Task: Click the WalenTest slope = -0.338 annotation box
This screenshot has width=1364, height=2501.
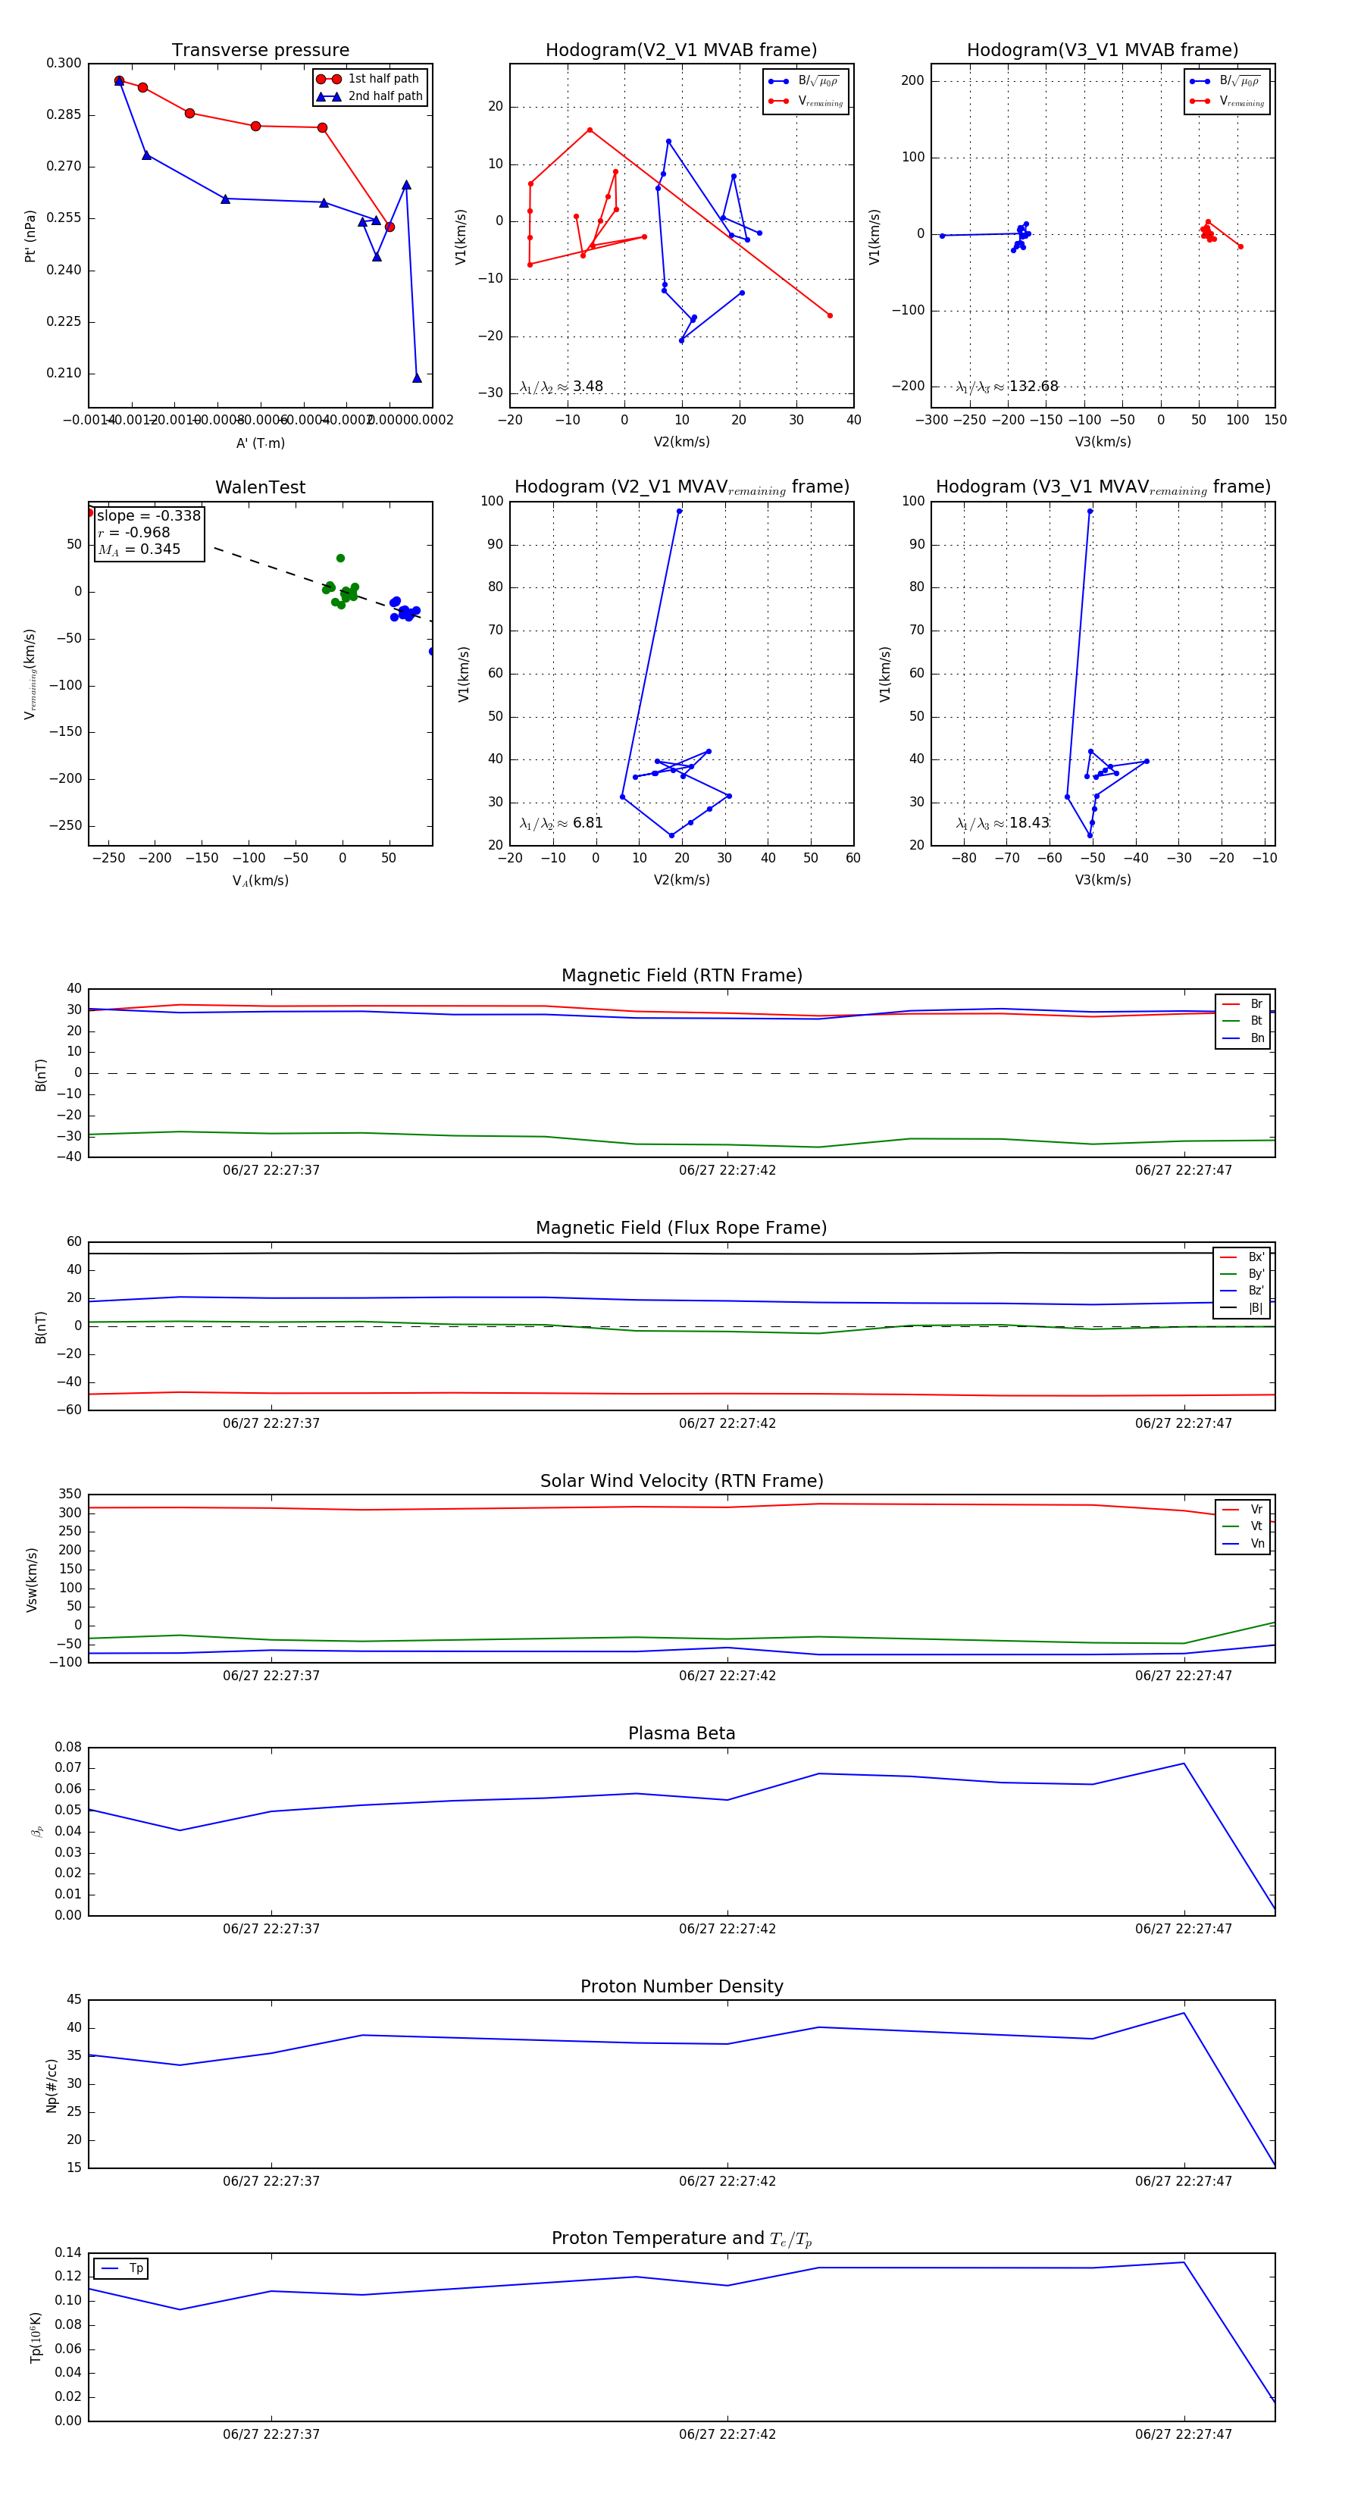Action: pos(149,533)
